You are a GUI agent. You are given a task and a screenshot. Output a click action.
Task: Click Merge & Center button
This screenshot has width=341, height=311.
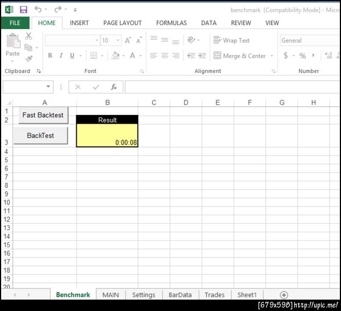[240, 56]
